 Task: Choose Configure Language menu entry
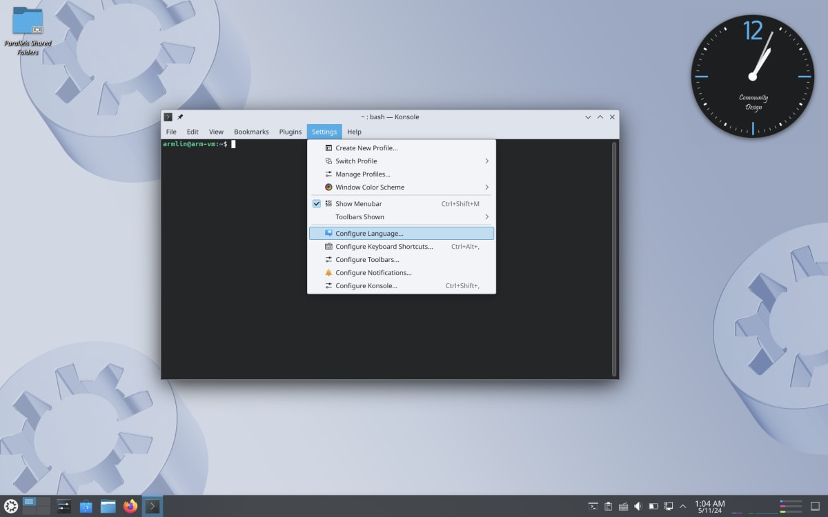(x=402, y=234)
